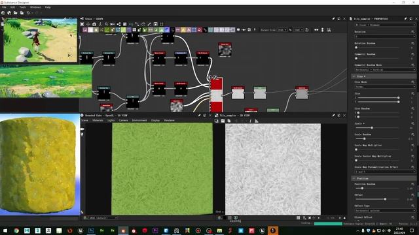Toggle camera icon in 3D view sidebar
This screenshot has width=419, height=235.
(x=82, y=129)
